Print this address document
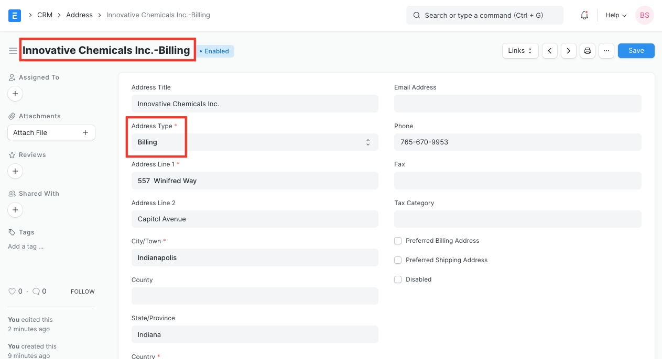 pos(588,51)
